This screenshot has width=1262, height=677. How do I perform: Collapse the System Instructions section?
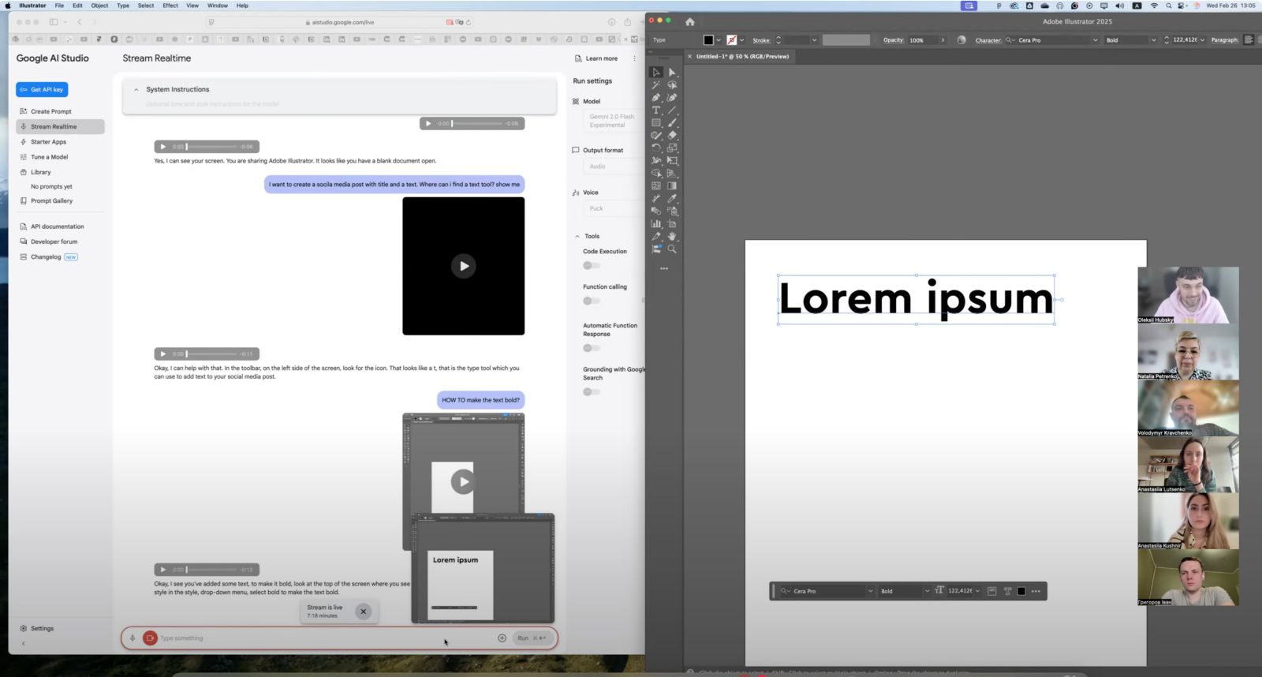coord(136,90)
